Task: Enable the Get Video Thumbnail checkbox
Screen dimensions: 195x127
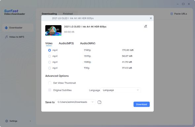Action: click(50, 83)
